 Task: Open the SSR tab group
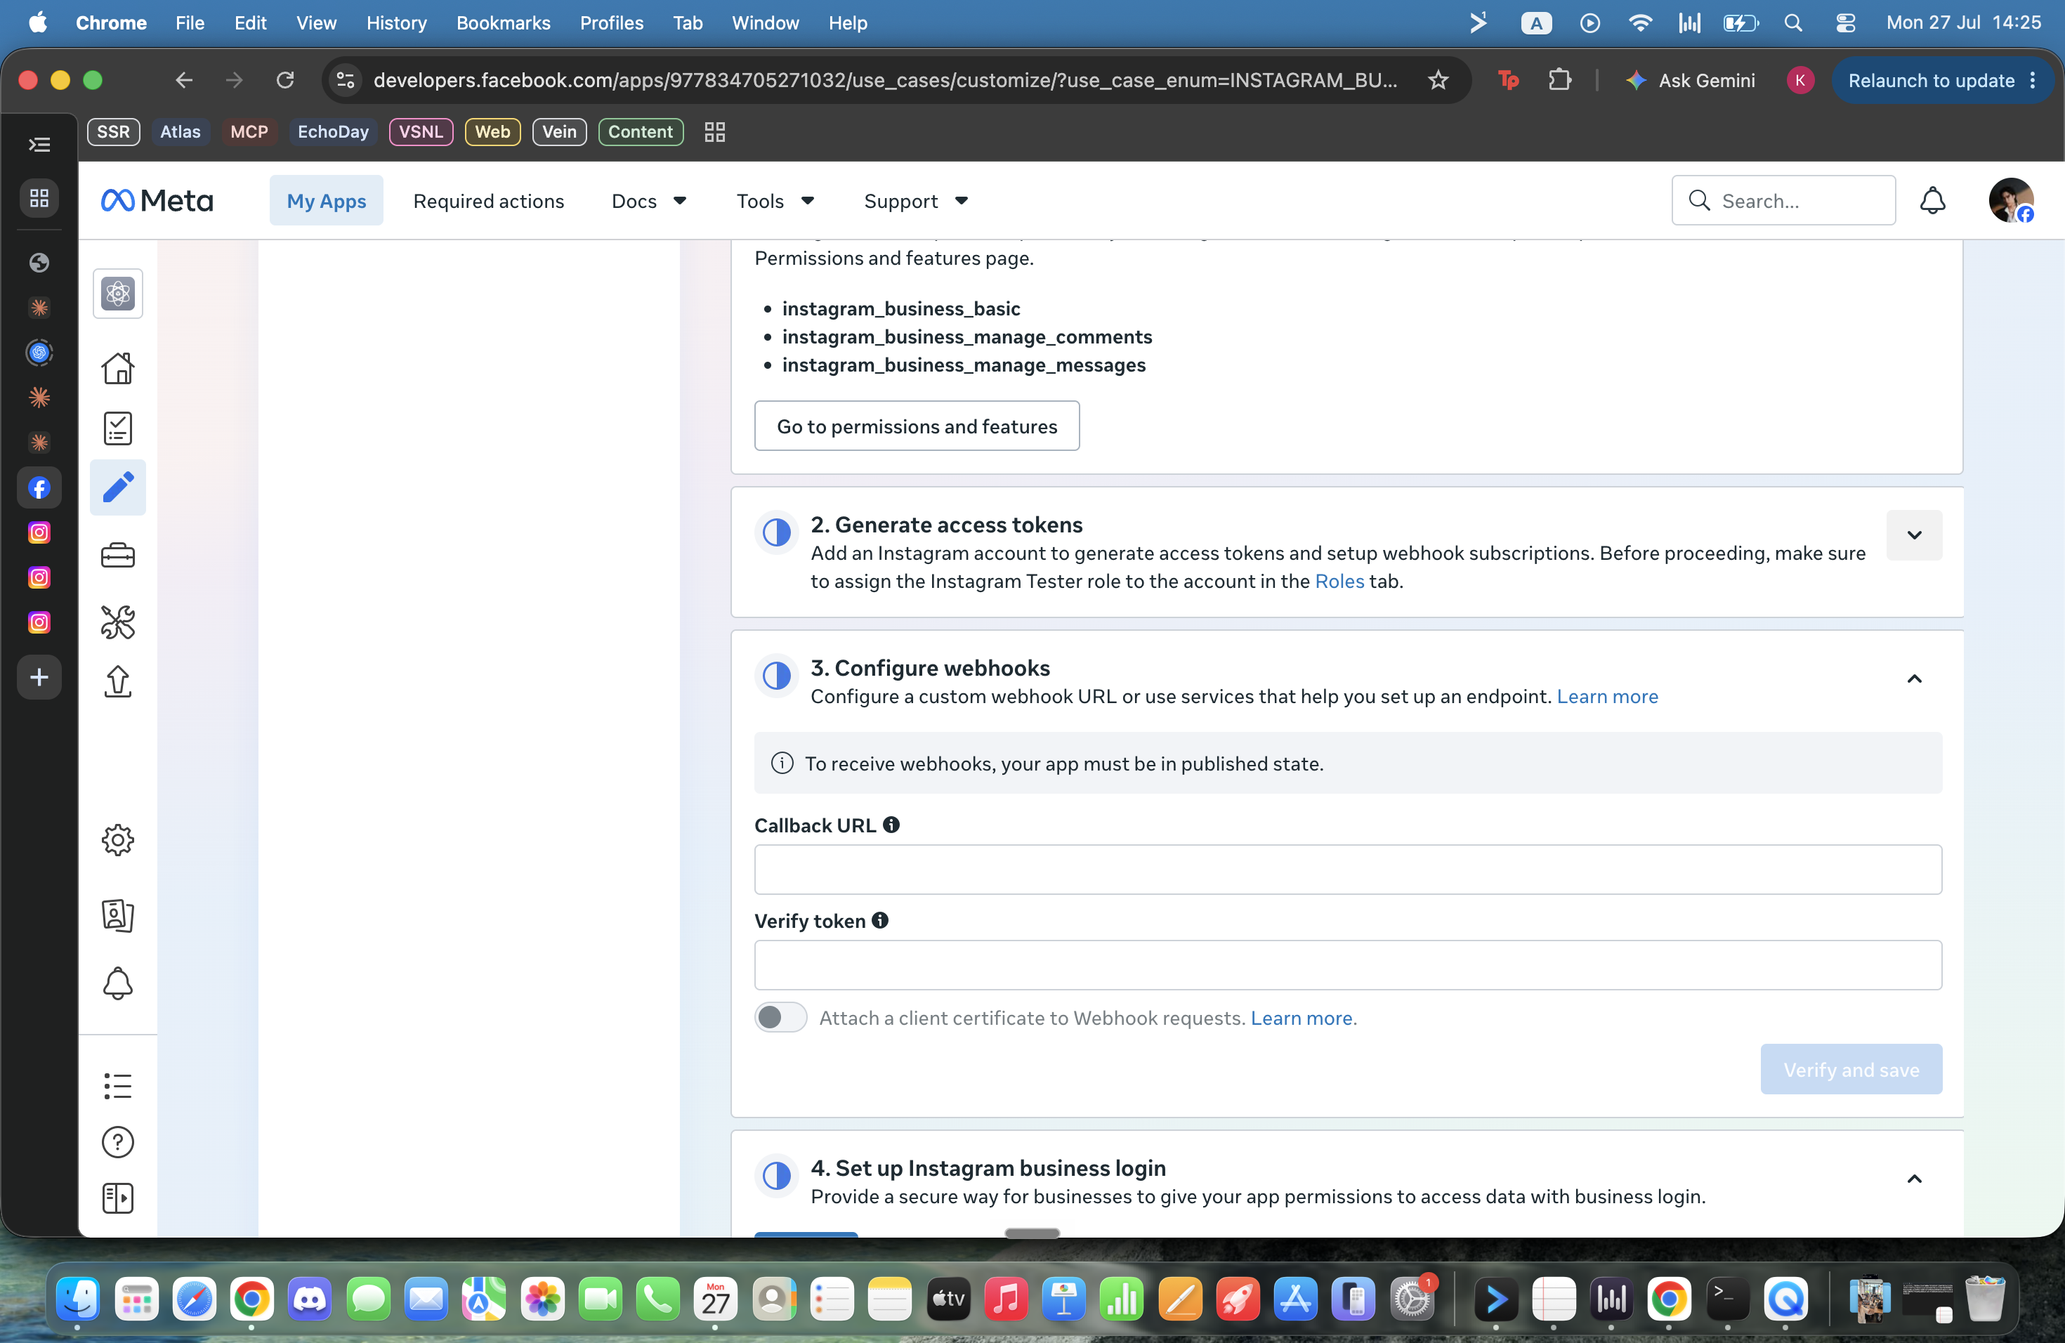coord(113,132)
